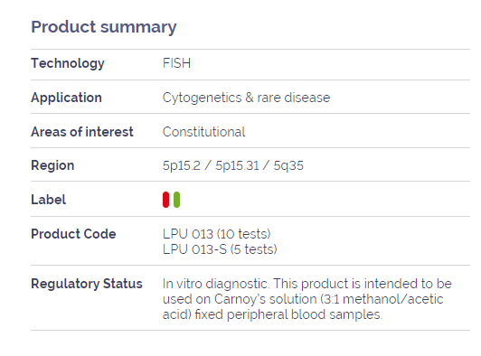Screen dimensions: 481x356
Task: Click the Product Code label
Action: click(x=73, y=234)
